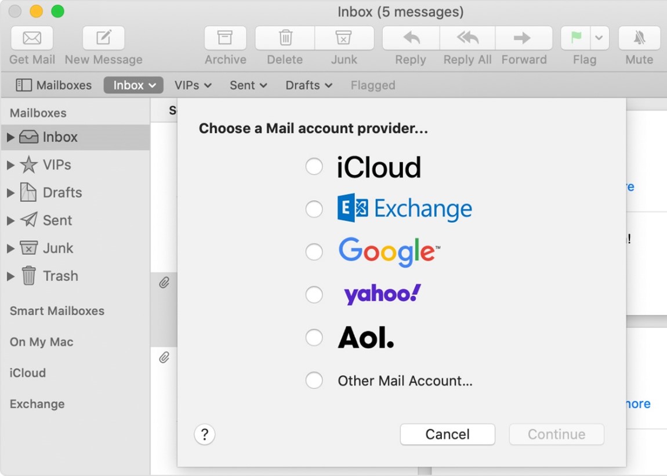667x476 pixels.
Task: Click Exchange section in sidebar
Action: 37,404
